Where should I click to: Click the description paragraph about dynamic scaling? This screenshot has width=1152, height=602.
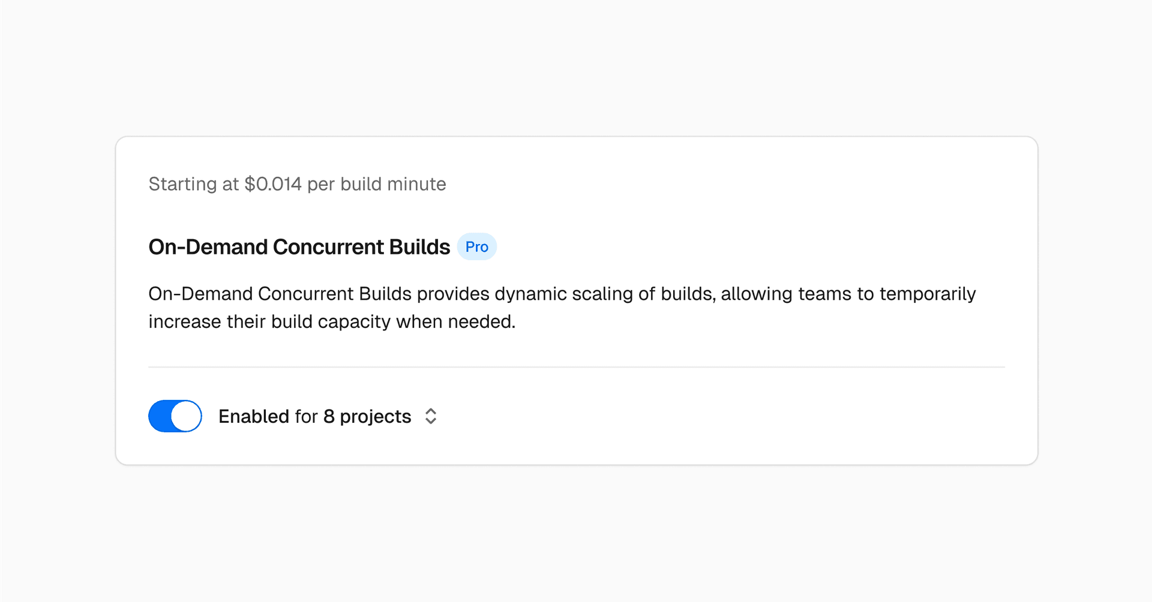click(x=562, y=308)
